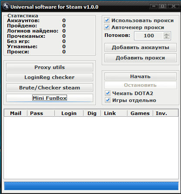Click the Добавить аккаунты button
This screenshot has width=181, height=194.
[x=141, y=47]
